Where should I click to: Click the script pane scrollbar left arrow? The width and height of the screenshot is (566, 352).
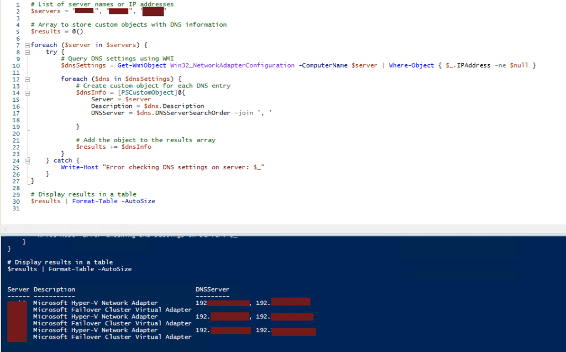tap(6, 229)
